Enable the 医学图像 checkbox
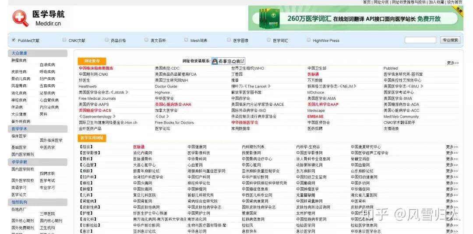 click(229, 40)
